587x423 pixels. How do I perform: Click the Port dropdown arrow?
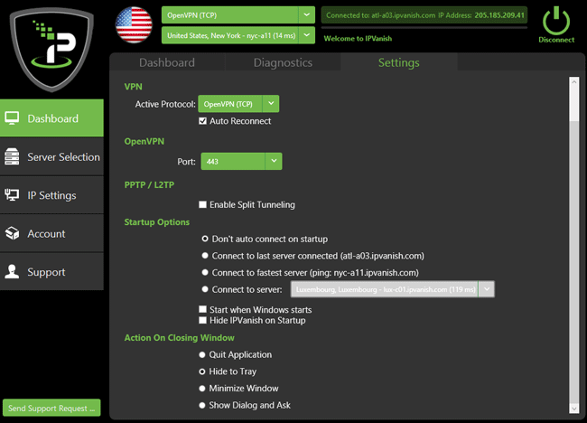pyautogui.click(x=274, y=161)
